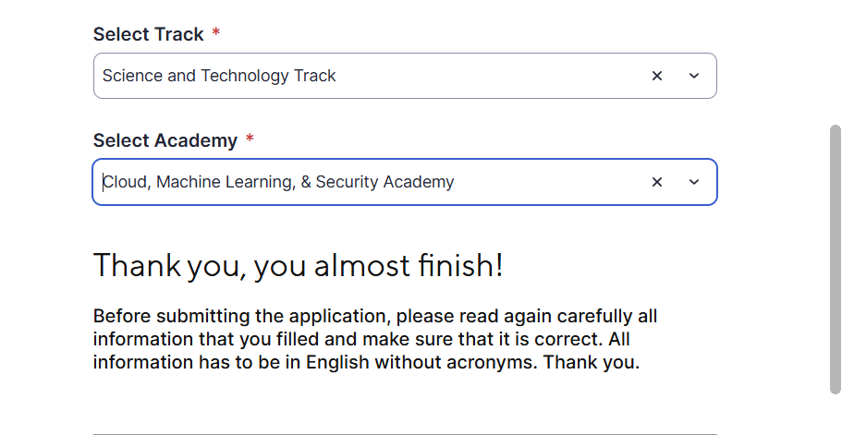Click the "Science and Technology Track" value

(219, 76)
